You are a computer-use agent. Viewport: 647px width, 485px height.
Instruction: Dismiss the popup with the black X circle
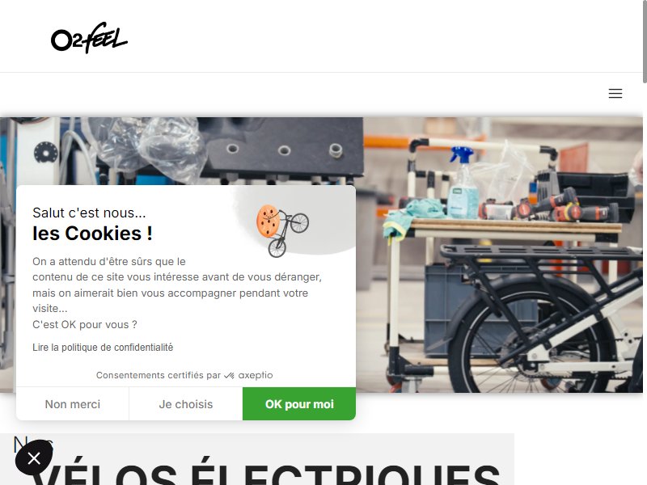(x=34, y=458)
